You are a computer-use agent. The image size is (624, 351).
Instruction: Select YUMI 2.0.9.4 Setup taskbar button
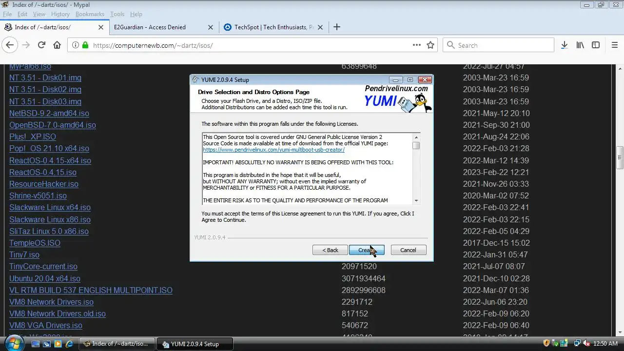click(x=195, y=344)
